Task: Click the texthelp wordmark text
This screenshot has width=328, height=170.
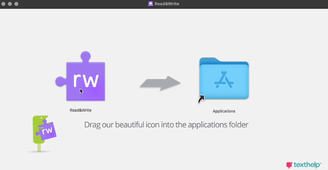Action: (307, 165)
